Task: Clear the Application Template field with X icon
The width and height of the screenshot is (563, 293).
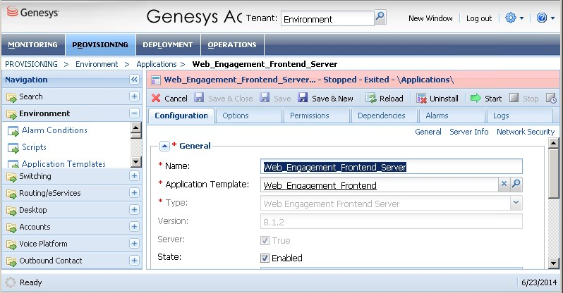Action: tap(504, 184)
